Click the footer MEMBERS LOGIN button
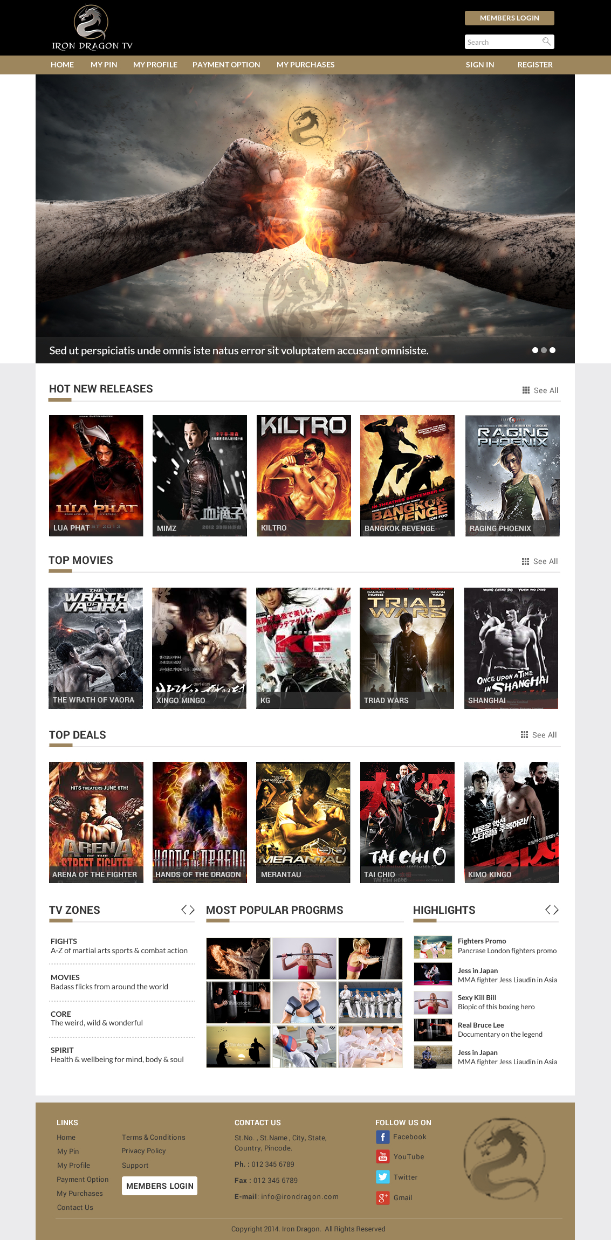Screen dimensions: 611x1240 click(160, 1186)
